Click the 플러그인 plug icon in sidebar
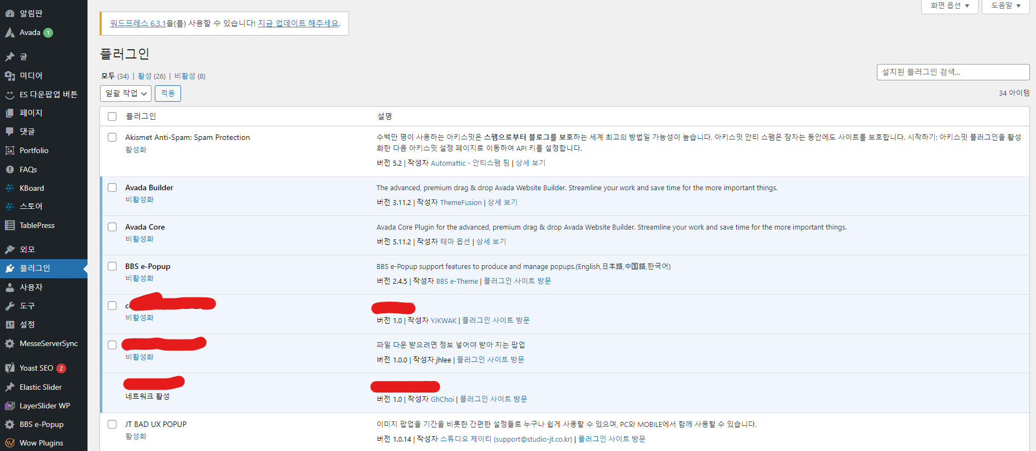Screen dimensions: 1036x451 pyautogui.click(x=10, y=268)
